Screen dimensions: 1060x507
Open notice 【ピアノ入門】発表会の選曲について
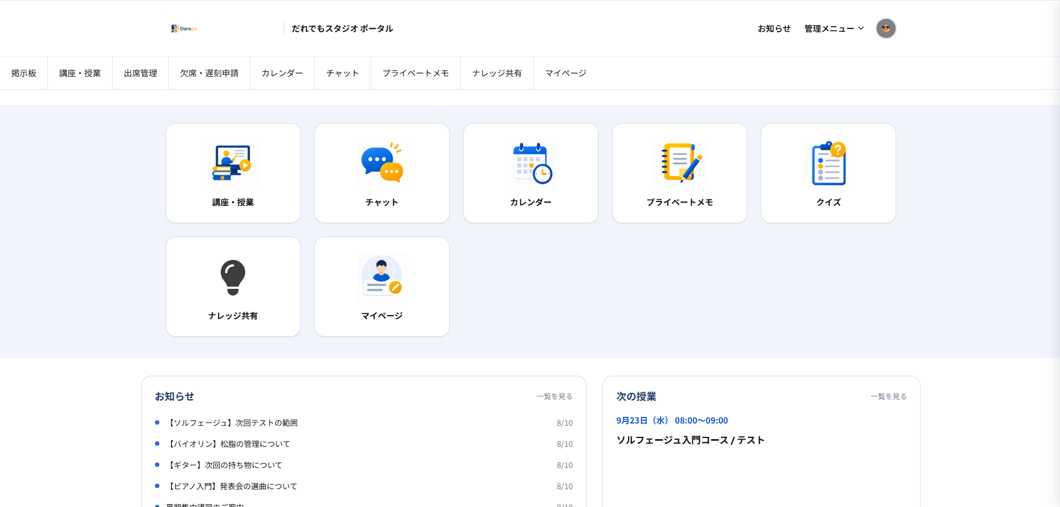[x=232, y=486]
